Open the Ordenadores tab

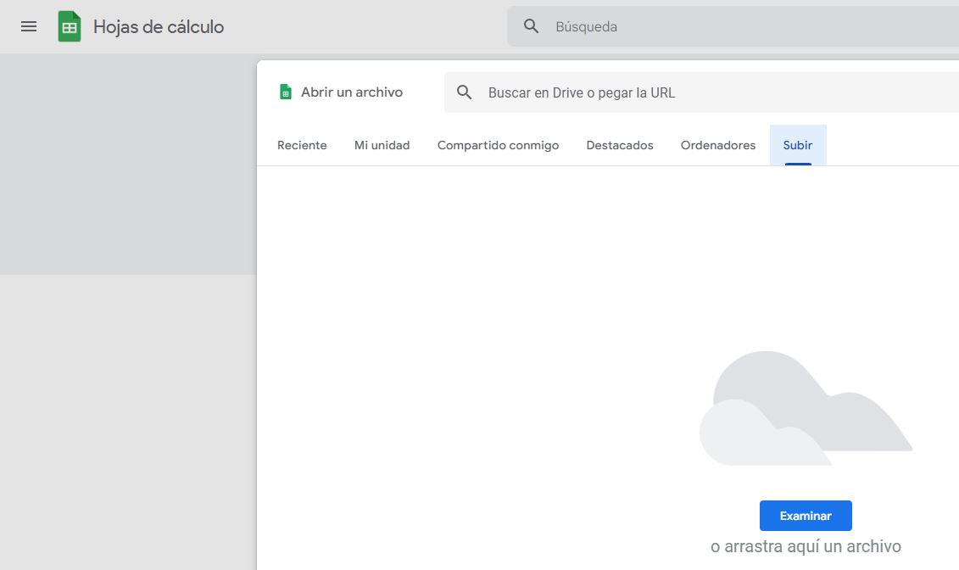[718, 146]
